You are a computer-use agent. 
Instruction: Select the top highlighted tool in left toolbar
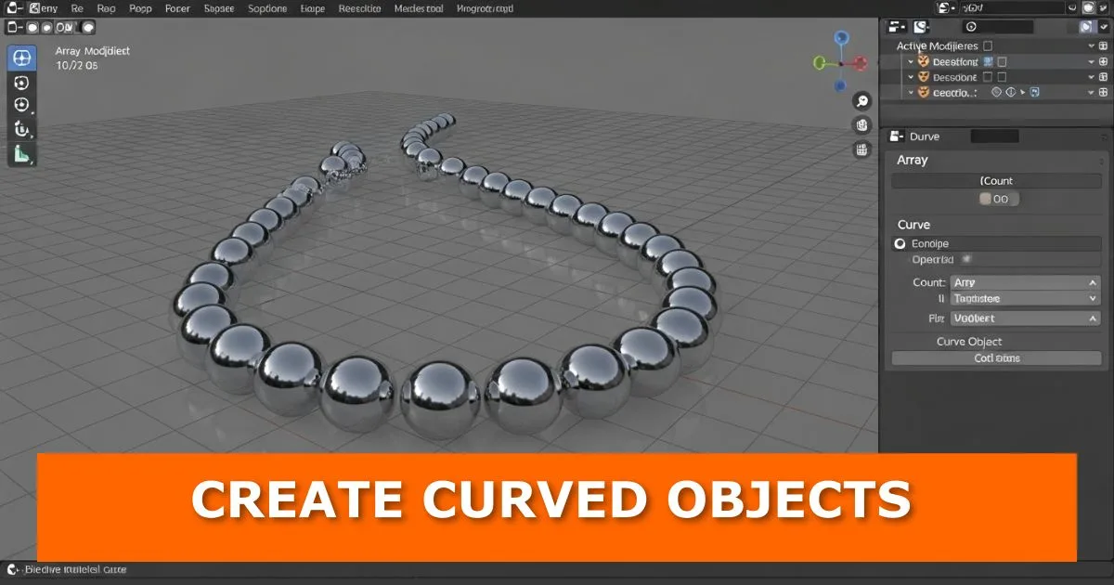click(21, 58)
